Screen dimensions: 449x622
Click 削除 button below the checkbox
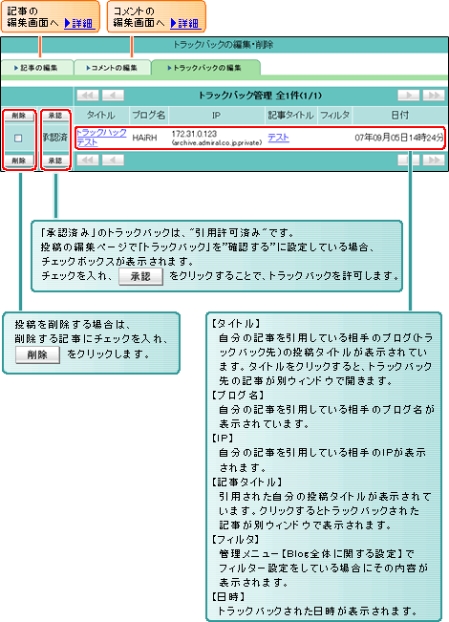point(18,161)
